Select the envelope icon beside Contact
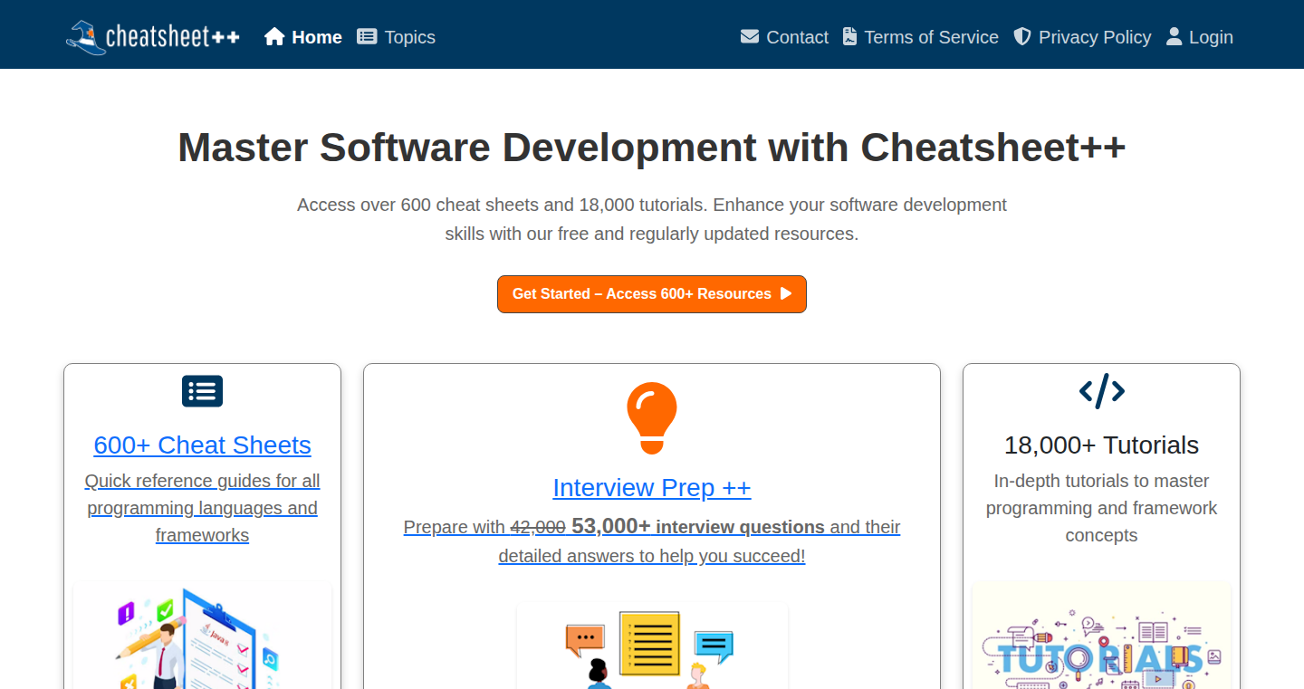The width and height of the screenshot is (1304, 689). pyautogui.click(x=750, y=36)
